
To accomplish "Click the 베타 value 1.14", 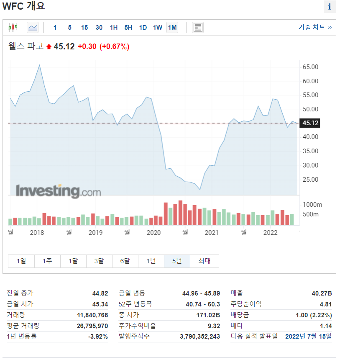I will coord(326,326).
